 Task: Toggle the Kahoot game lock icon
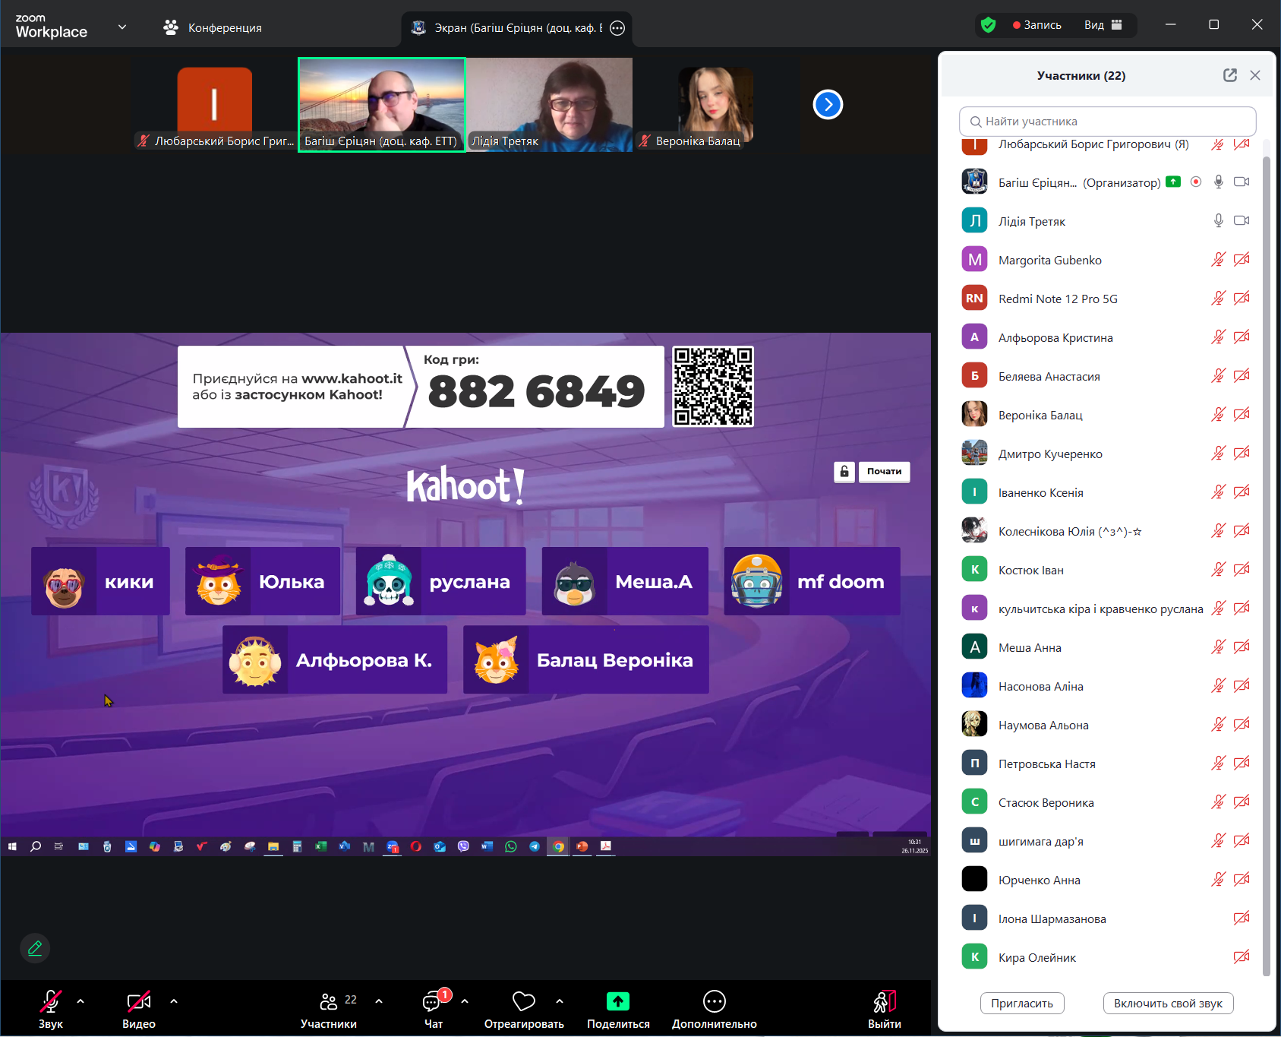(x=844, y=472)
